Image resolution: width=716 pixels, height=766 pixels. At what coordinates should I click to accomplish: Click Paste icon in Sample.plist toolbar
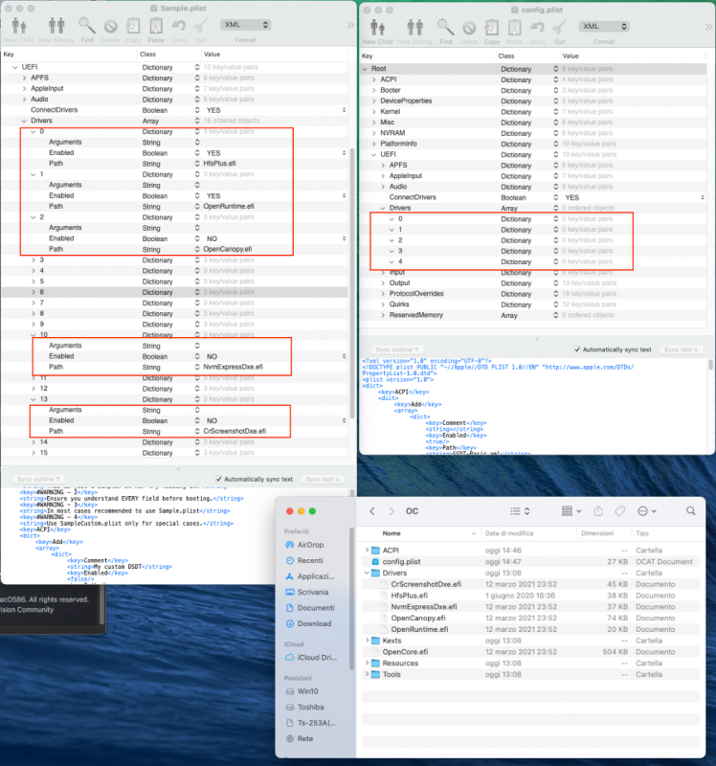156,26
